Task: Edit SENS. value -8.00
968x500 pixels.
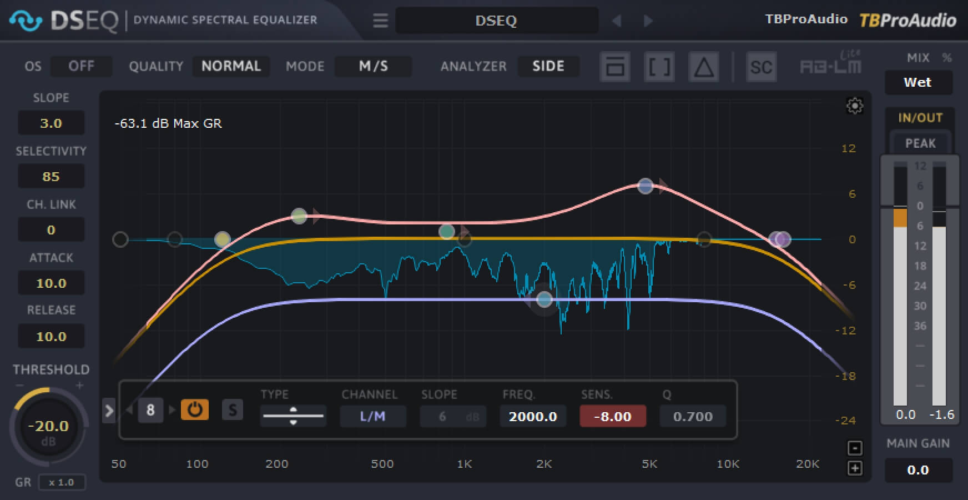Action: pyautogui.click(x=613, y=416)
